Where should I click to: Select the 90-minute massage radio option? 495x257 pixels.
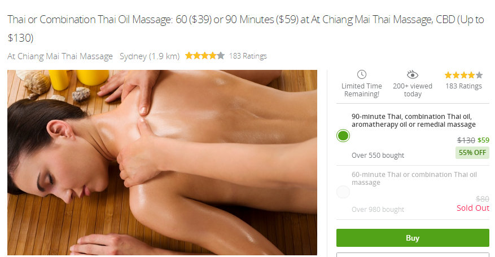click(x=343, y=136)
